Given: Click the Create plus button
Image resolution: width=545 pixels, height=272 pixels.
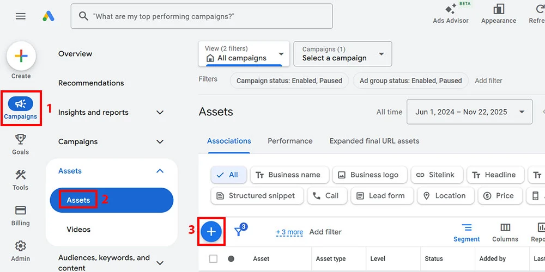Looking at the screenshot, I should coord(21,56).
